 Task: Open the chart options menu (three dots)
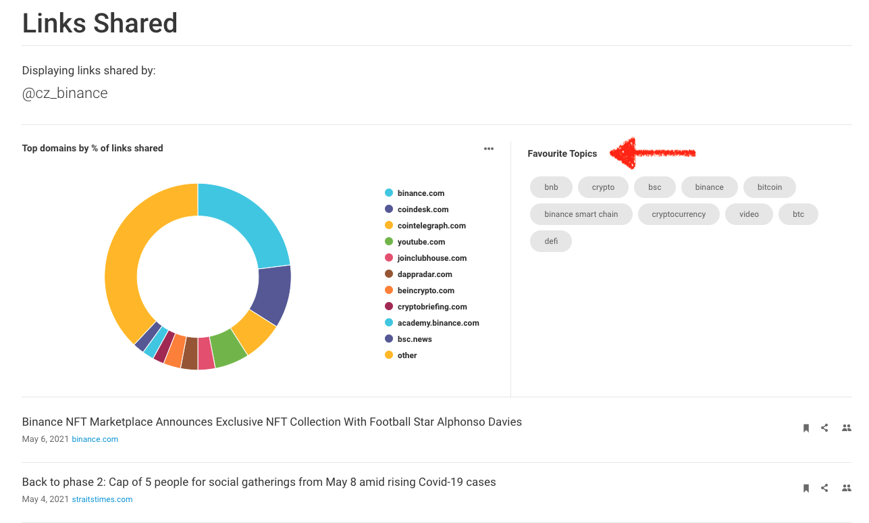[488, 148]
